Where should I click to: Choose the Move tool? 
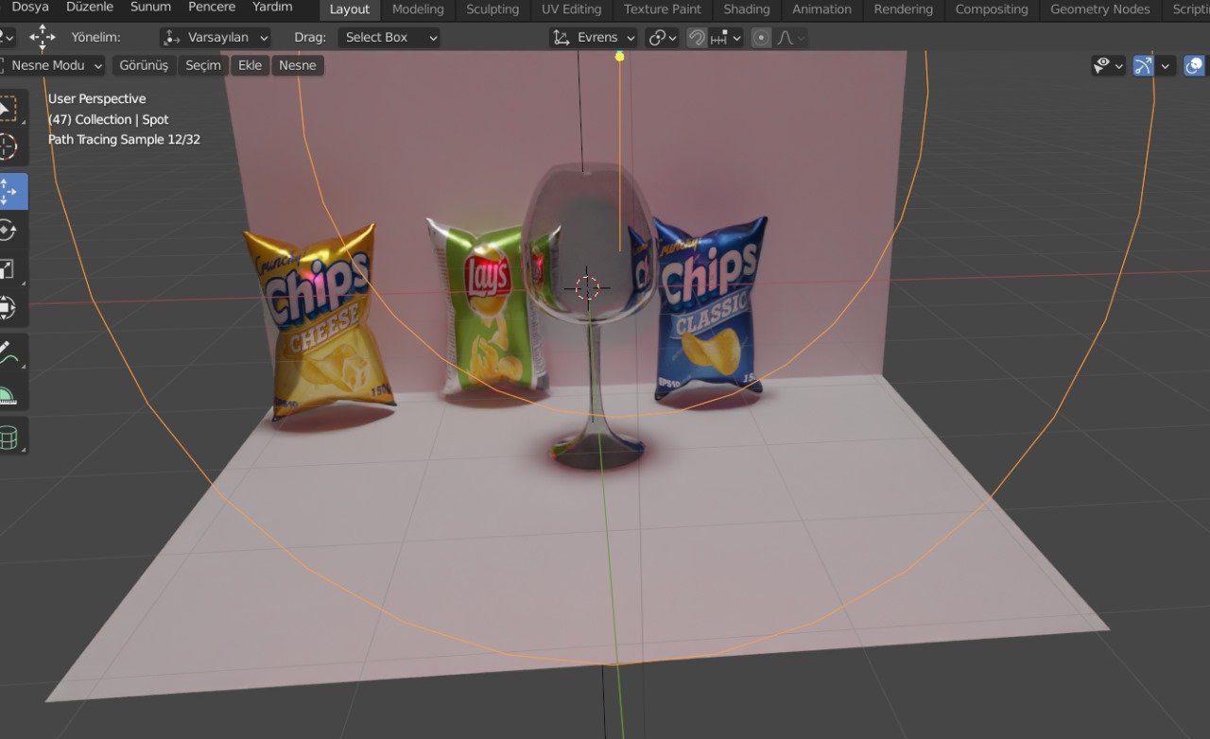click(x=9, y=192)
